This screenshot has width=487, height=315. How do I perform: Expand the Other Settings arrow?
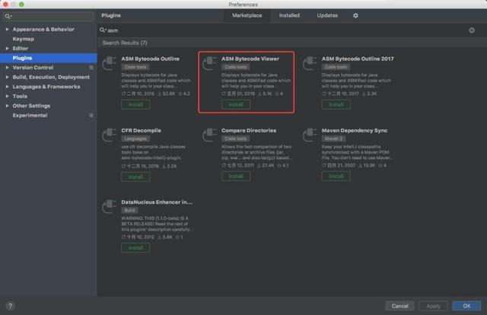[7, 106]
